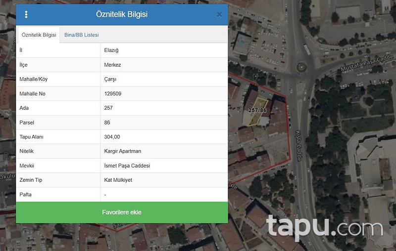Click the Kat Mülkiyet value
This screenshot has width=396, height=251.
(x=118, y=180)
